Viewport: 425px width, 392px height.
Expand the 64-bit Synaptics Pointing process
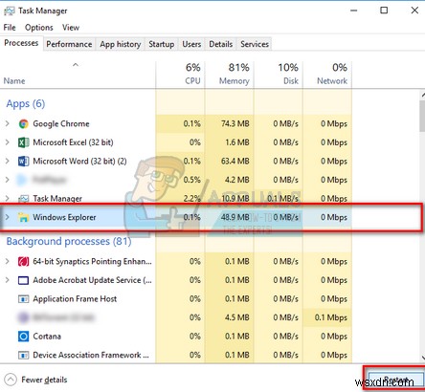point(8,261)
